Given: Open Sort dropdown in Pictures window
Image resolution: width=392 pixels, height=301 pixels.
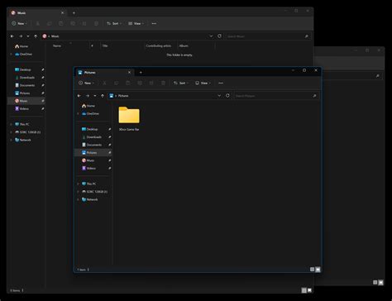Looking at the screenshot, I should click(181, 83).
